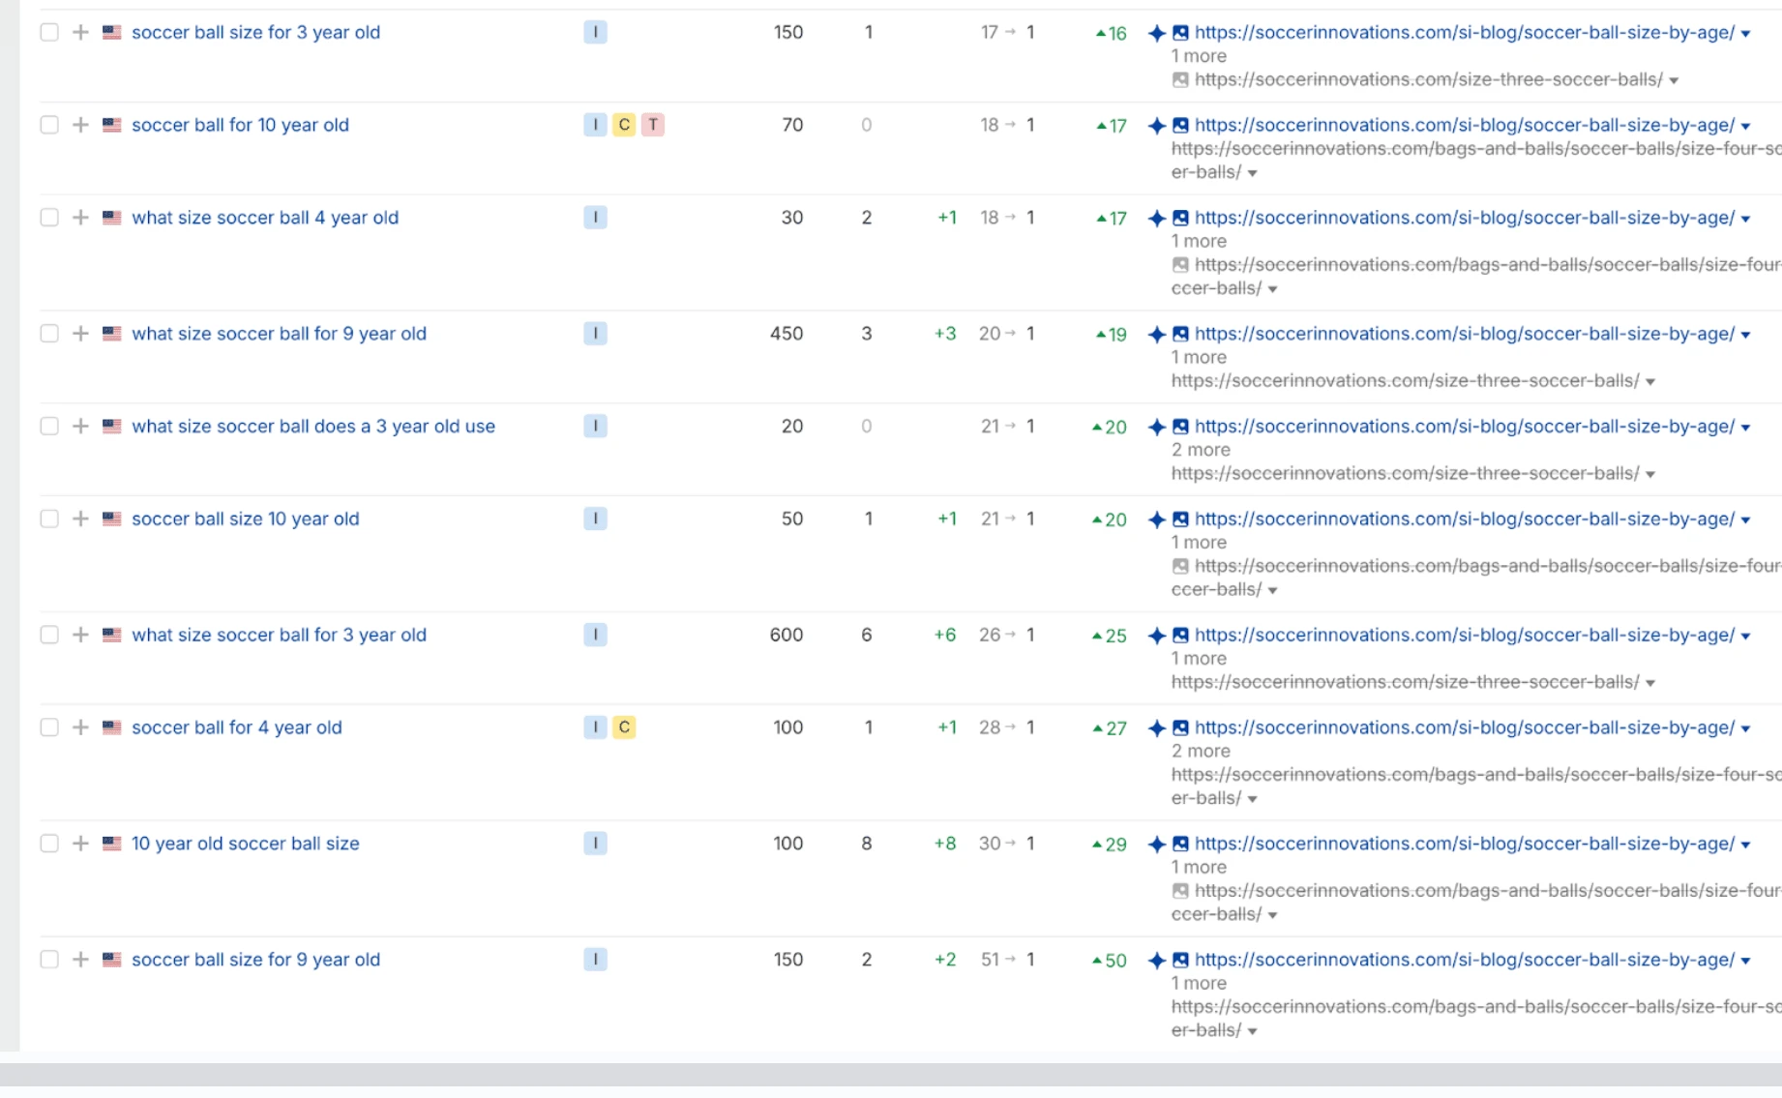Viewport: 1782px width, 1098px height.
Task: Tick the checkbox for 'soccer ball for 4 year old'
Action: pyautogui.click(x=49, y=727)
